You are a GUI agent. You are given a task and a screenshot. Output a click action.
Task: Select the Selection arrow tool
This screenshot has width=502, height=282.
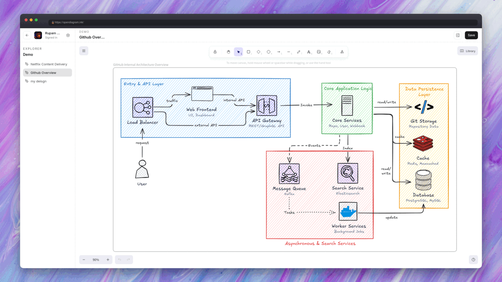238,52
